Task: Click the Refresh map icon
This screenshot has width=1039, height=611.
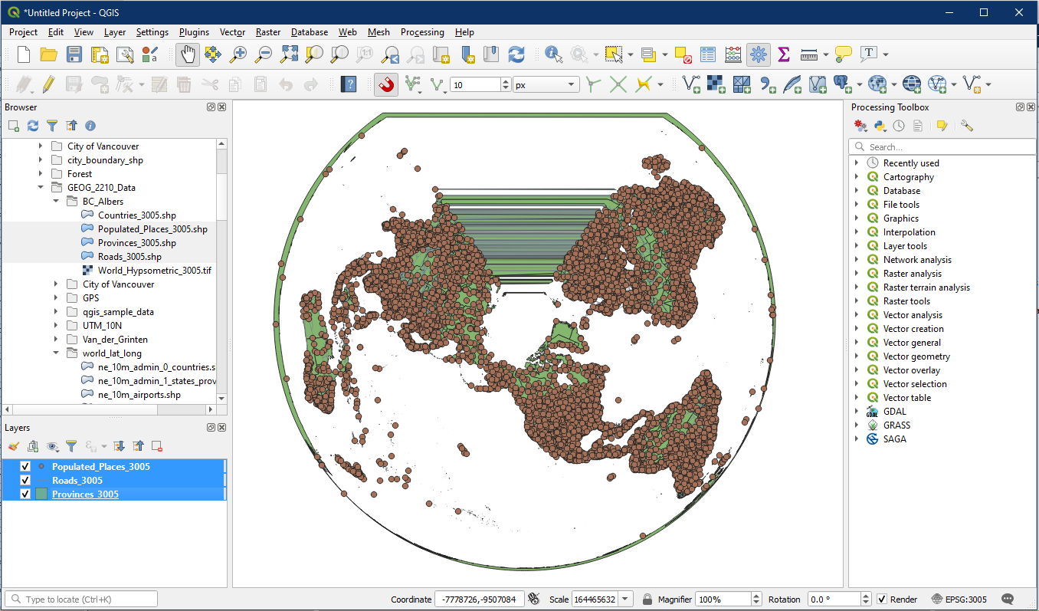Action: click(x=516, y=54)
